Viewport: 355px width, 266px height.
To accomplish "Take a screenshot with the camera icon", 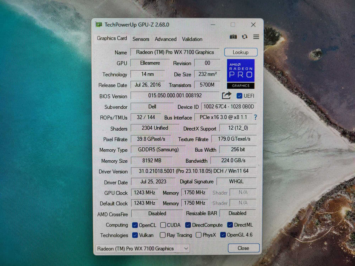I will point(233,36).
